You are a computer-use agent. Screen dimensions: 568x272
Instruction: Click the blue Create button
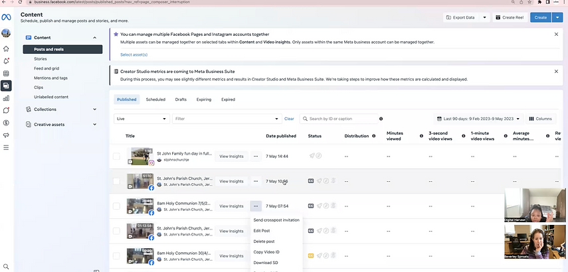(541, 17)
